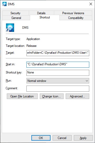Go to Previous Versions tab
This screenshot has height=143, width=95.
coord(73,13)
